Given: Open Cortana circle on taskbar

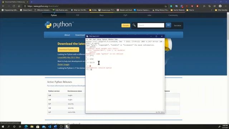Looking at the screenshot, I should pyautogui.click(x=14, y=126).
